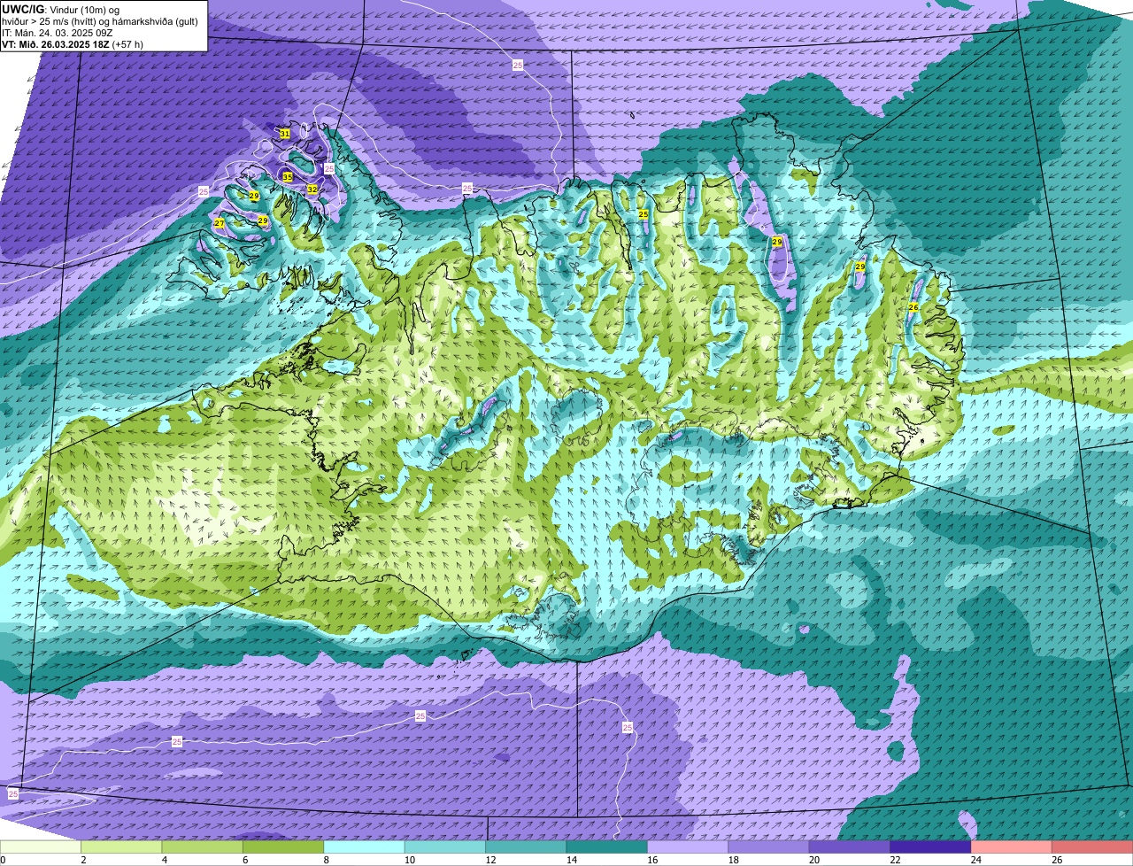The height and width of the screenshot is (866, 1133).
Task: Select the 16–18 m/s lavender swatch
Action: [688, 847]
